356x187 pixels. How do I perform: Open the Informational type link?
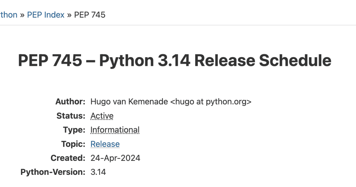pos(115,130)
